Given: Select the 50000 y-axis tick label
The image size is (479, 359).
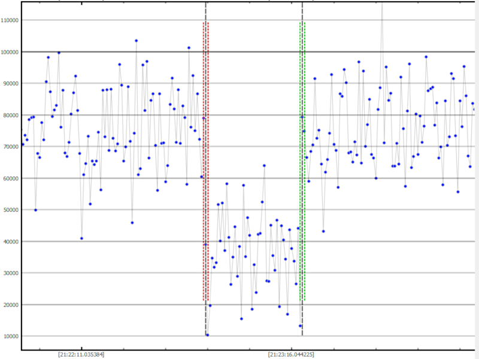Looking at the screenshot, I should (11, 210).
